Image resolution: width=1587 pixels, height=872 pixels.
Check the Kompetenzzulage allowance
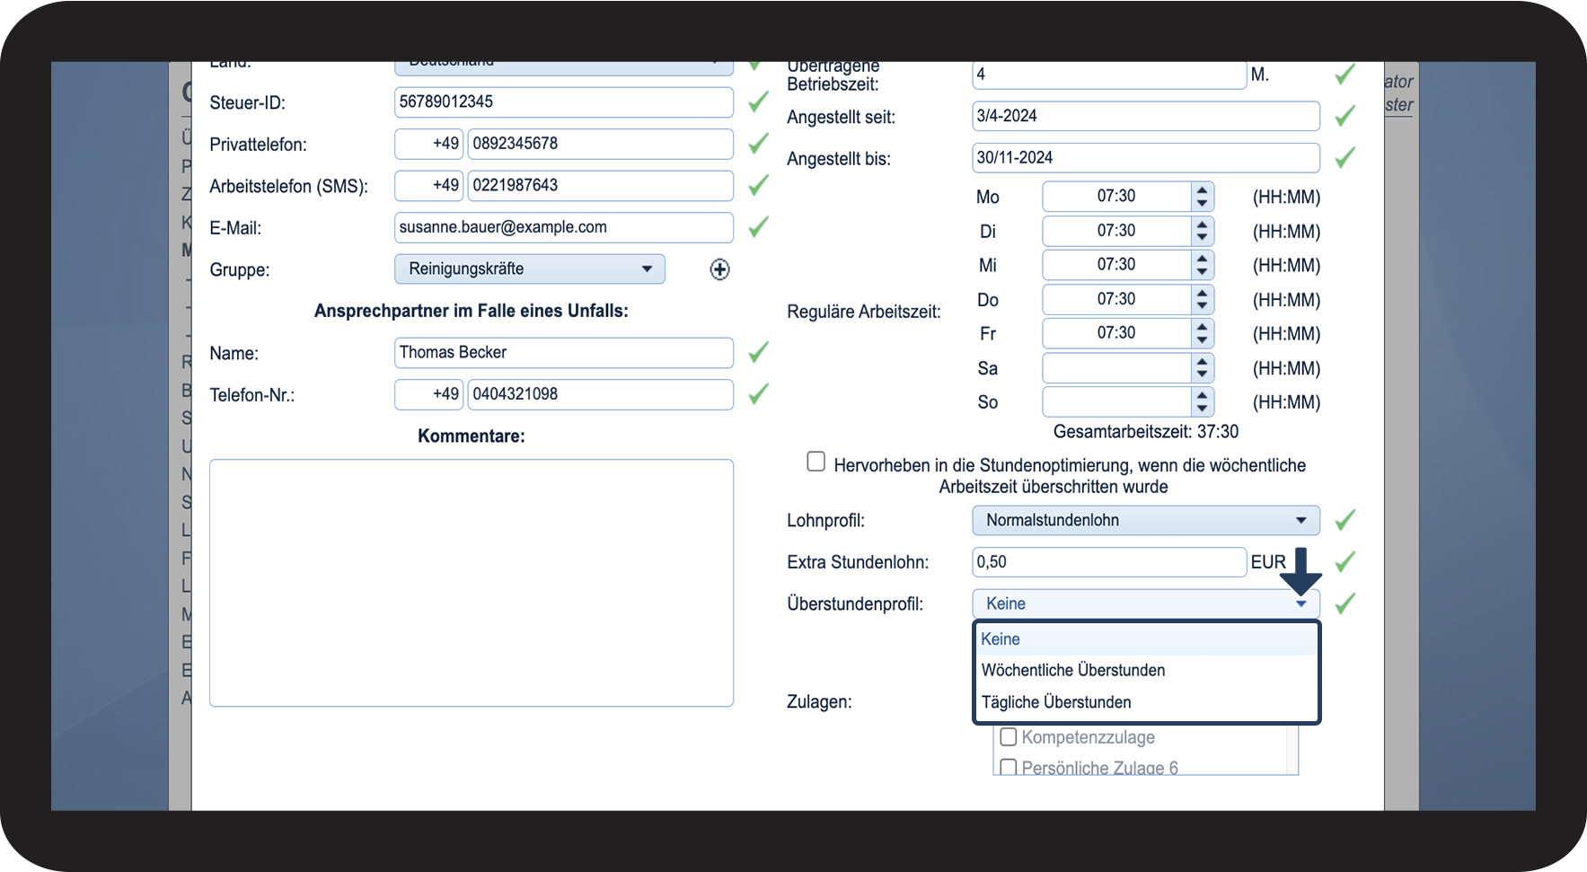[x=1009, y=737]
